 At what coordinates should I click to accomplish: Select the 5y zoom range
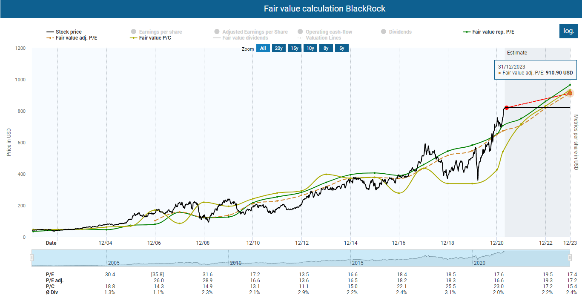tap(341, 49)
